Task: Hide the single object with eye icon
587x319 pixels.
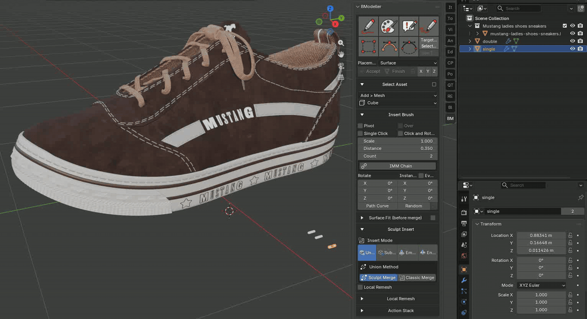Action: (x=572, y=49)
